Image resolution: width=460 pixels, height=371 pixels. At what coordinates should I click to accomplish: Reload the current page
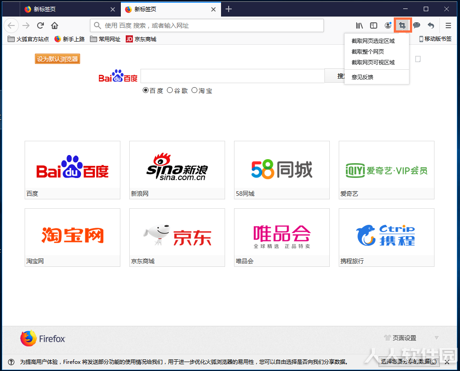pyautogui.click(x=40, y=25)
